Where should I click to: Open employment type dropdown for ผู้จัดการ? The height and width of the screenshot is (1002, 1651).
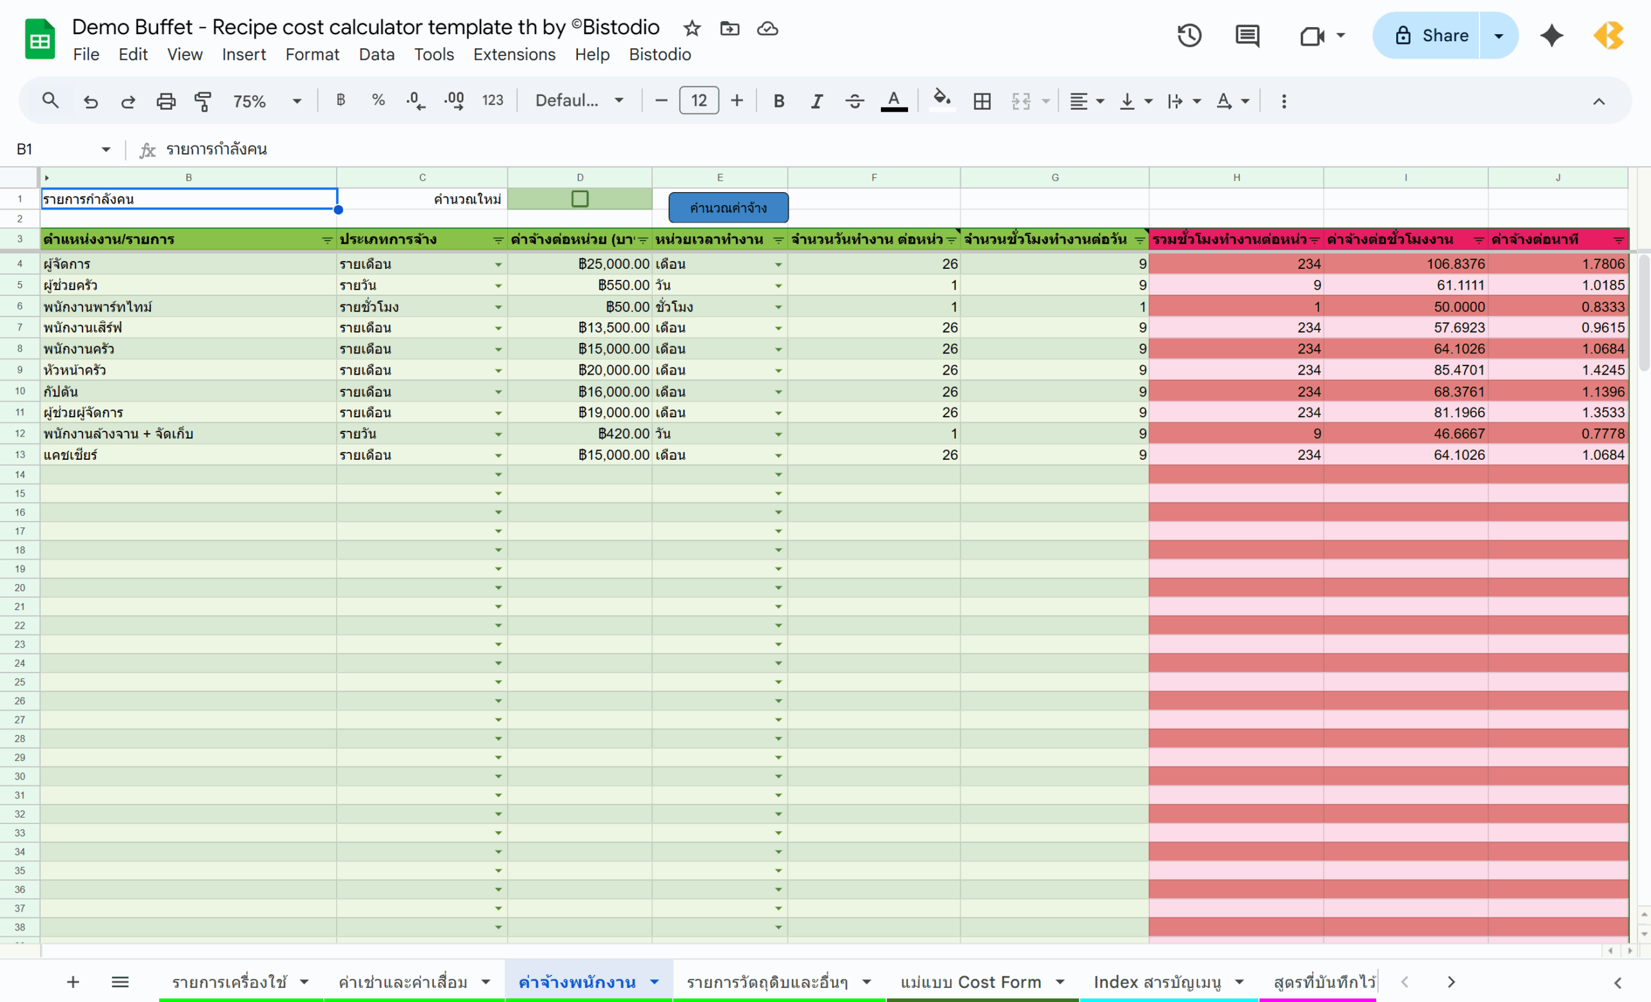pyautogui.click(x=498, y=264)
